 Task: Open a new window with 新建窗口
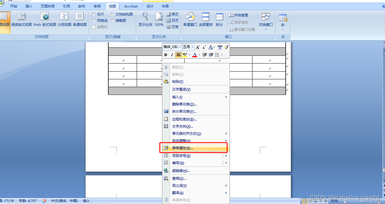[190, 20]
